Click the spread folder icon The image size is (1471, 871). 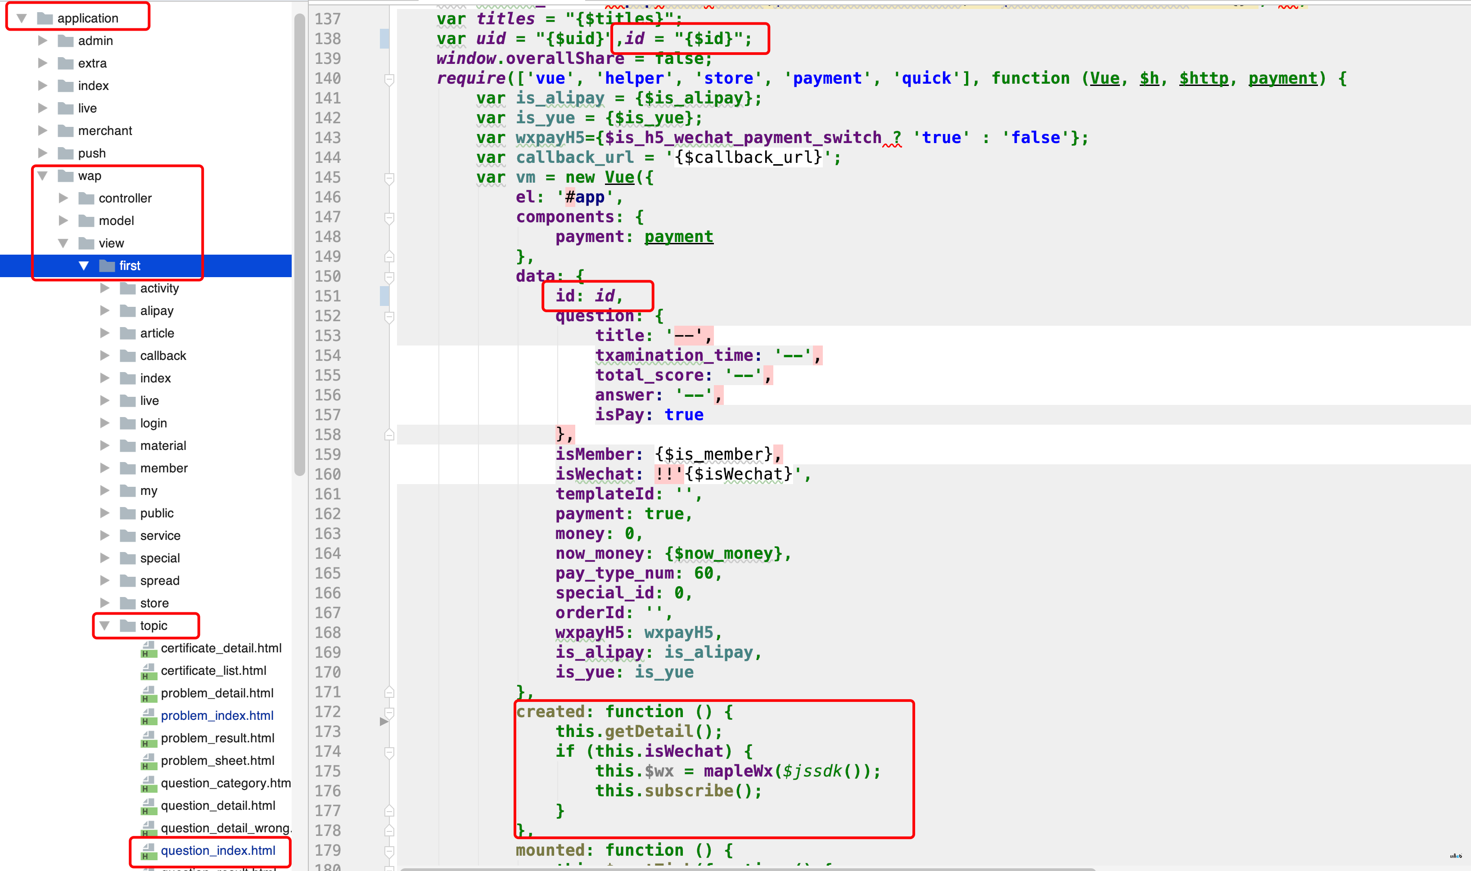click(x=127, y=580)
